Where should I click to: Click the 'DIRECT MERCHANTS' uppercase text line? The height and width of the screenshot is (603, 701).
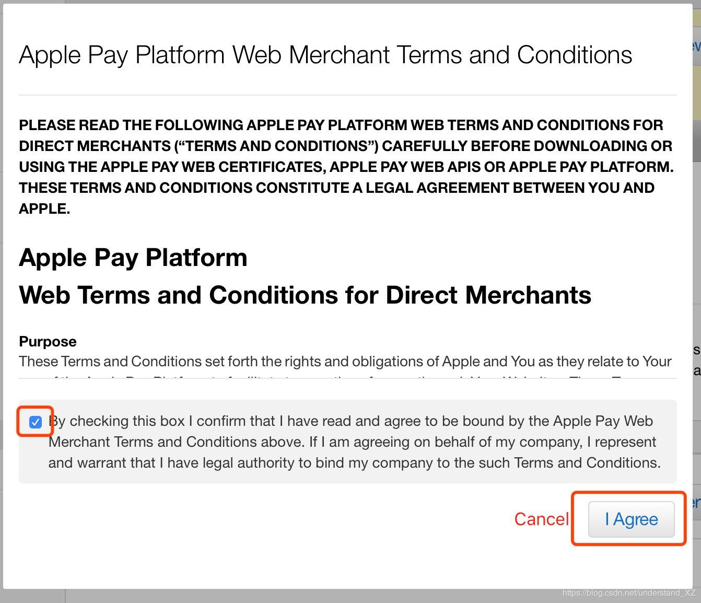point(345,146)
